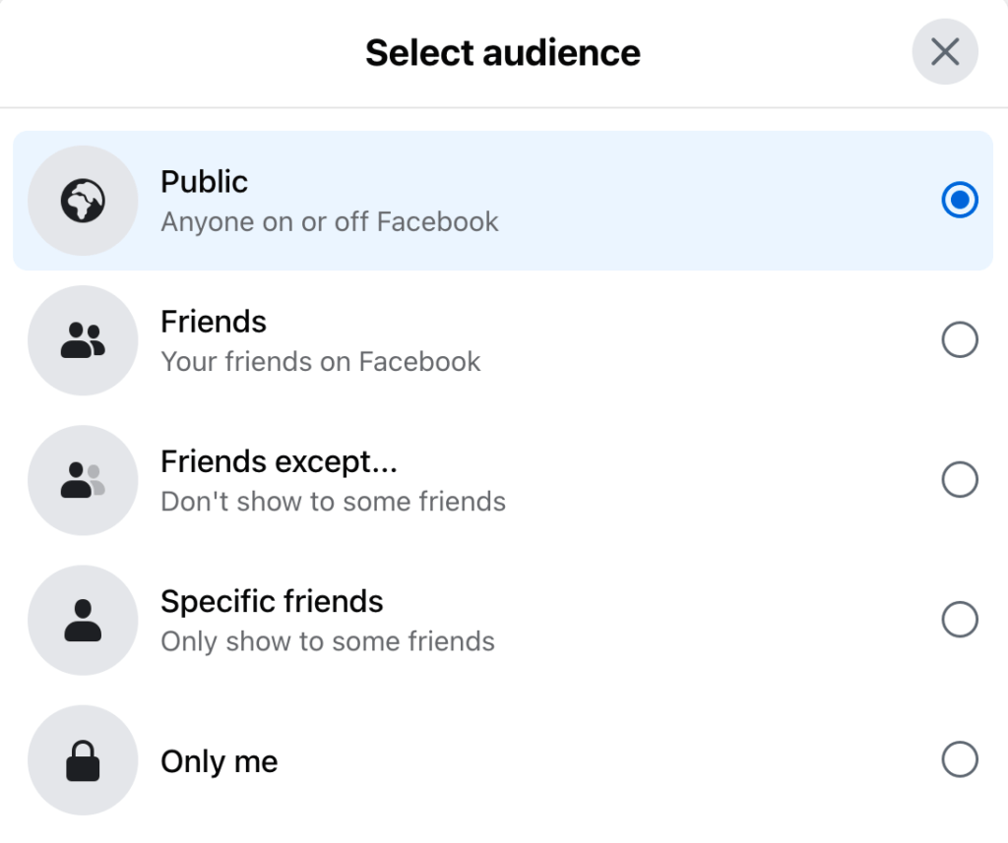Select the Friends radio button
The height and width of the screenshot is (843, 1008).
tap(959, 339)
